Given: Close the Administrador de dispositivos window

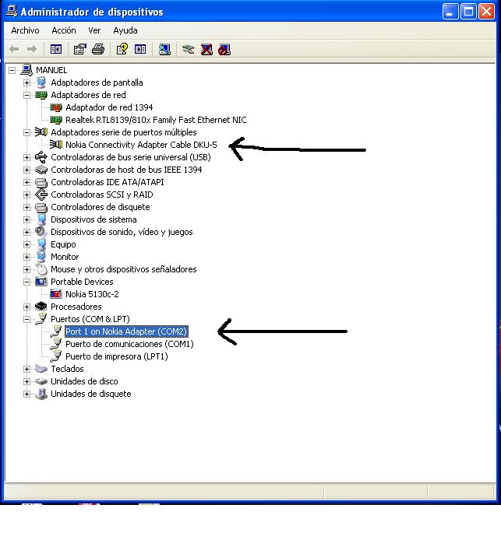Looking at the screenshot, I should tap(487, 12).
